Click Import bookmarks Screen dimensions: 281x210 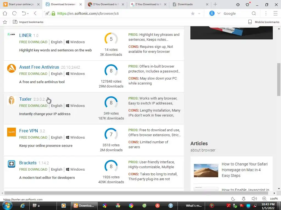point(28,22)
